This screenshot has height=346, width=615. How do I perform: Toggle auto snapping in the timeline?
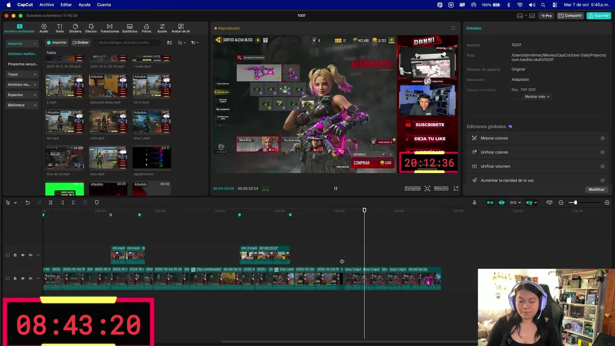pos(502,203)
